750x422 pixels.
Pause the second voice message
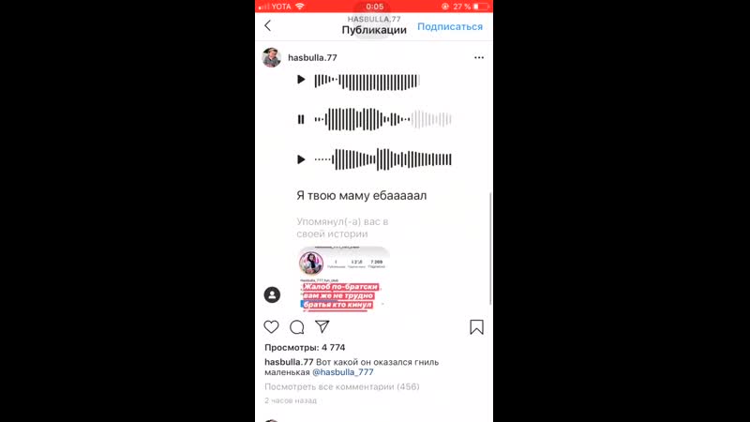[x=301, y=119]
